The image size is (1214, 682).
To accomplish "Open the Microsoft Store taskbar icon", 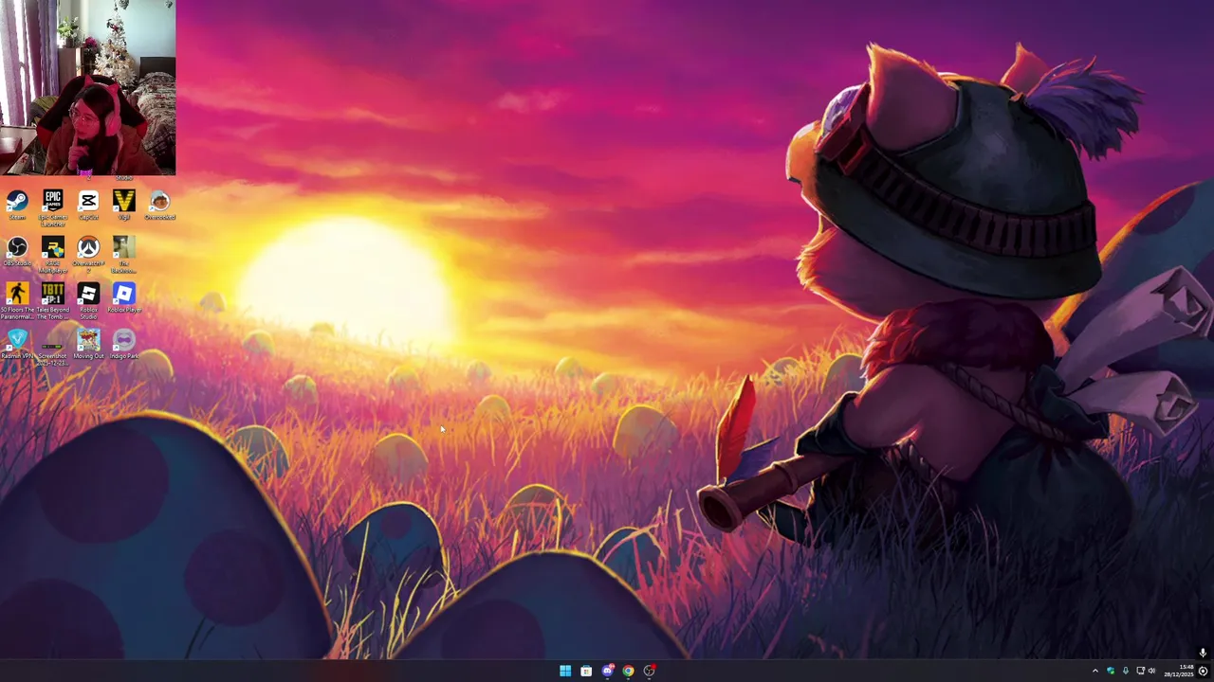I will click(x=586, y=671).
